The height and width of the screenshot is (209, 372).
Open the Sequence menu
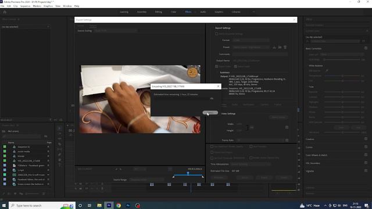[25, 6]
